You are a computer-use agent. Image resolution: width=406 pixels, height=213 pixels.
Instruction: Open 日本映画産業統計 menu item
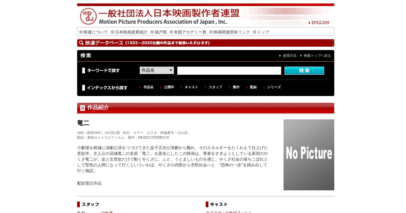[x=131, y=32]
